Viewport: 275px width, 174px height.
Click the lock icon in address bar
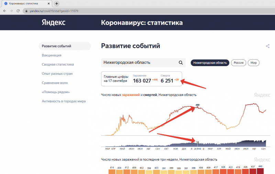(26, 11)
